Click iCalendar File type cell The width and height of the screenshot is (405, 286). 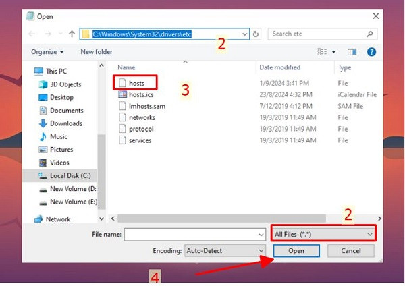357,94
